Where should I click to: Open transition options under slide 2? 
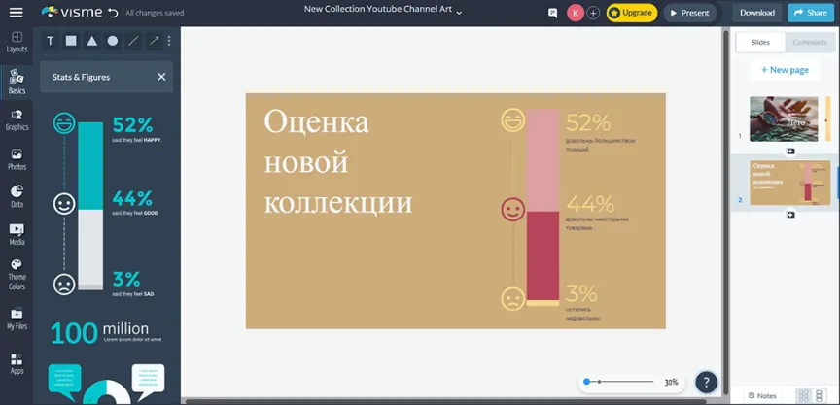coord(790,215)
